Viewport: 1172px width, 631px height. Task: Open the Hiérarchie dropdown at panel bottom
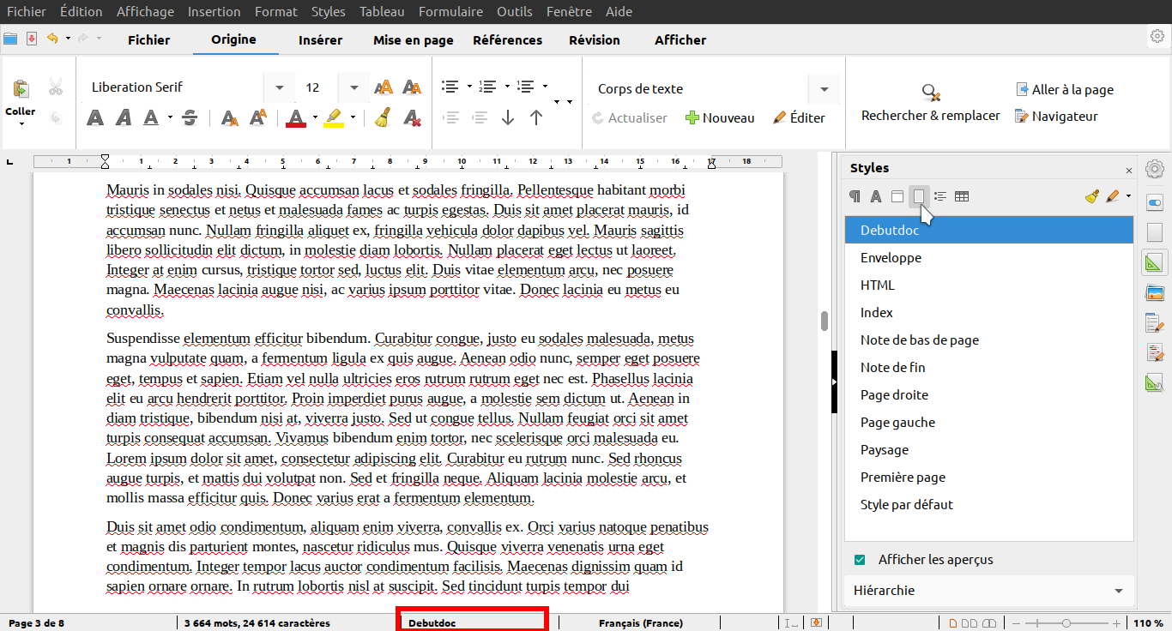pyautogui.click(x=988, y=591)
